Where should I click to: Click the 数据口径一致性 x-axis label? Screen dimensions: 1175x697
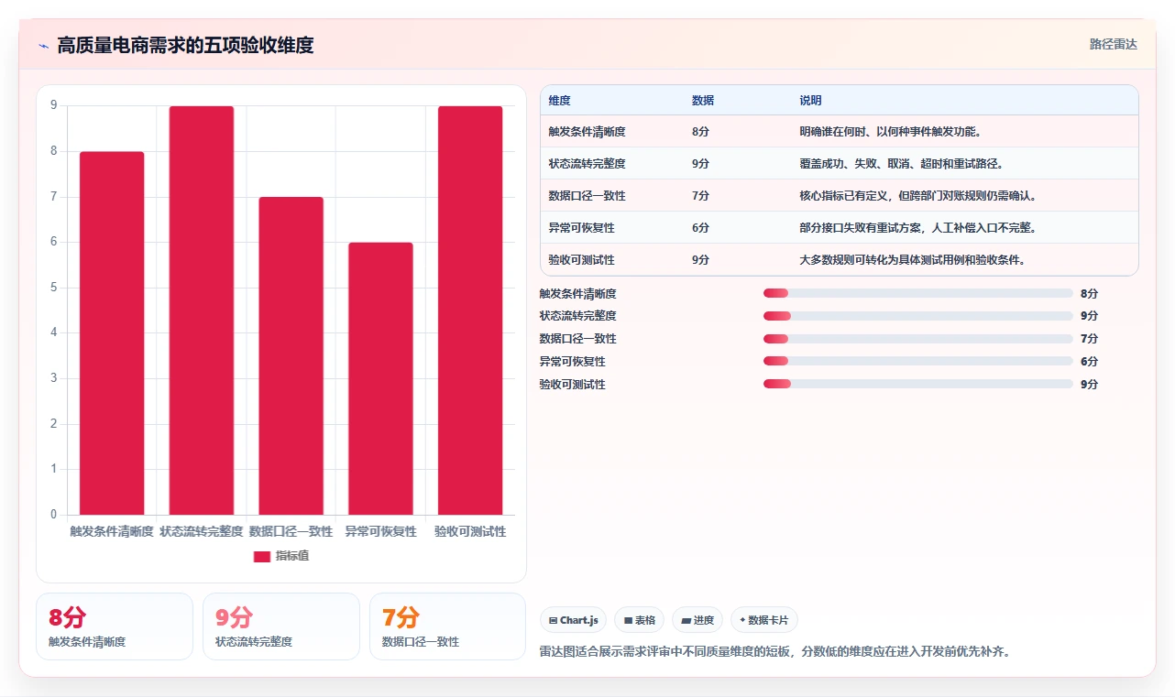pos(291,531)
